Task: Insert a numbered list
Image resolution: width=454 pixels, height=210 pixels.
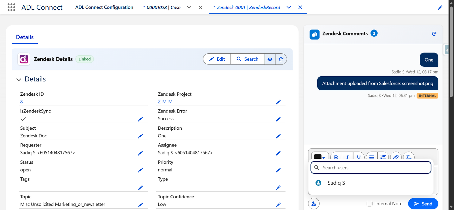Action: click(x=383, y=156)
